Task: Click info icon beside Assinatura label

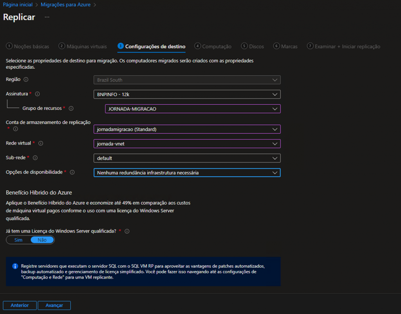Action: 38,94
